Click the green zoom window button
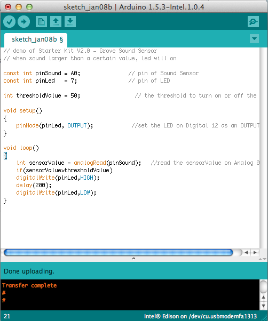268x321 pixels. [x=29, y=7]
